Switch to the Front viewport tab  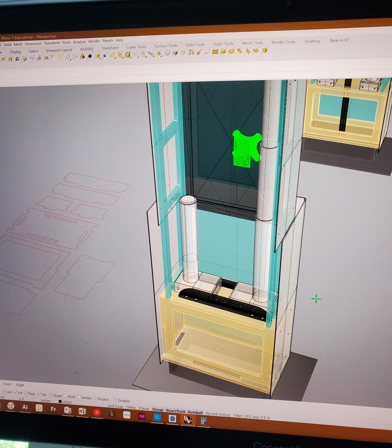7,384
